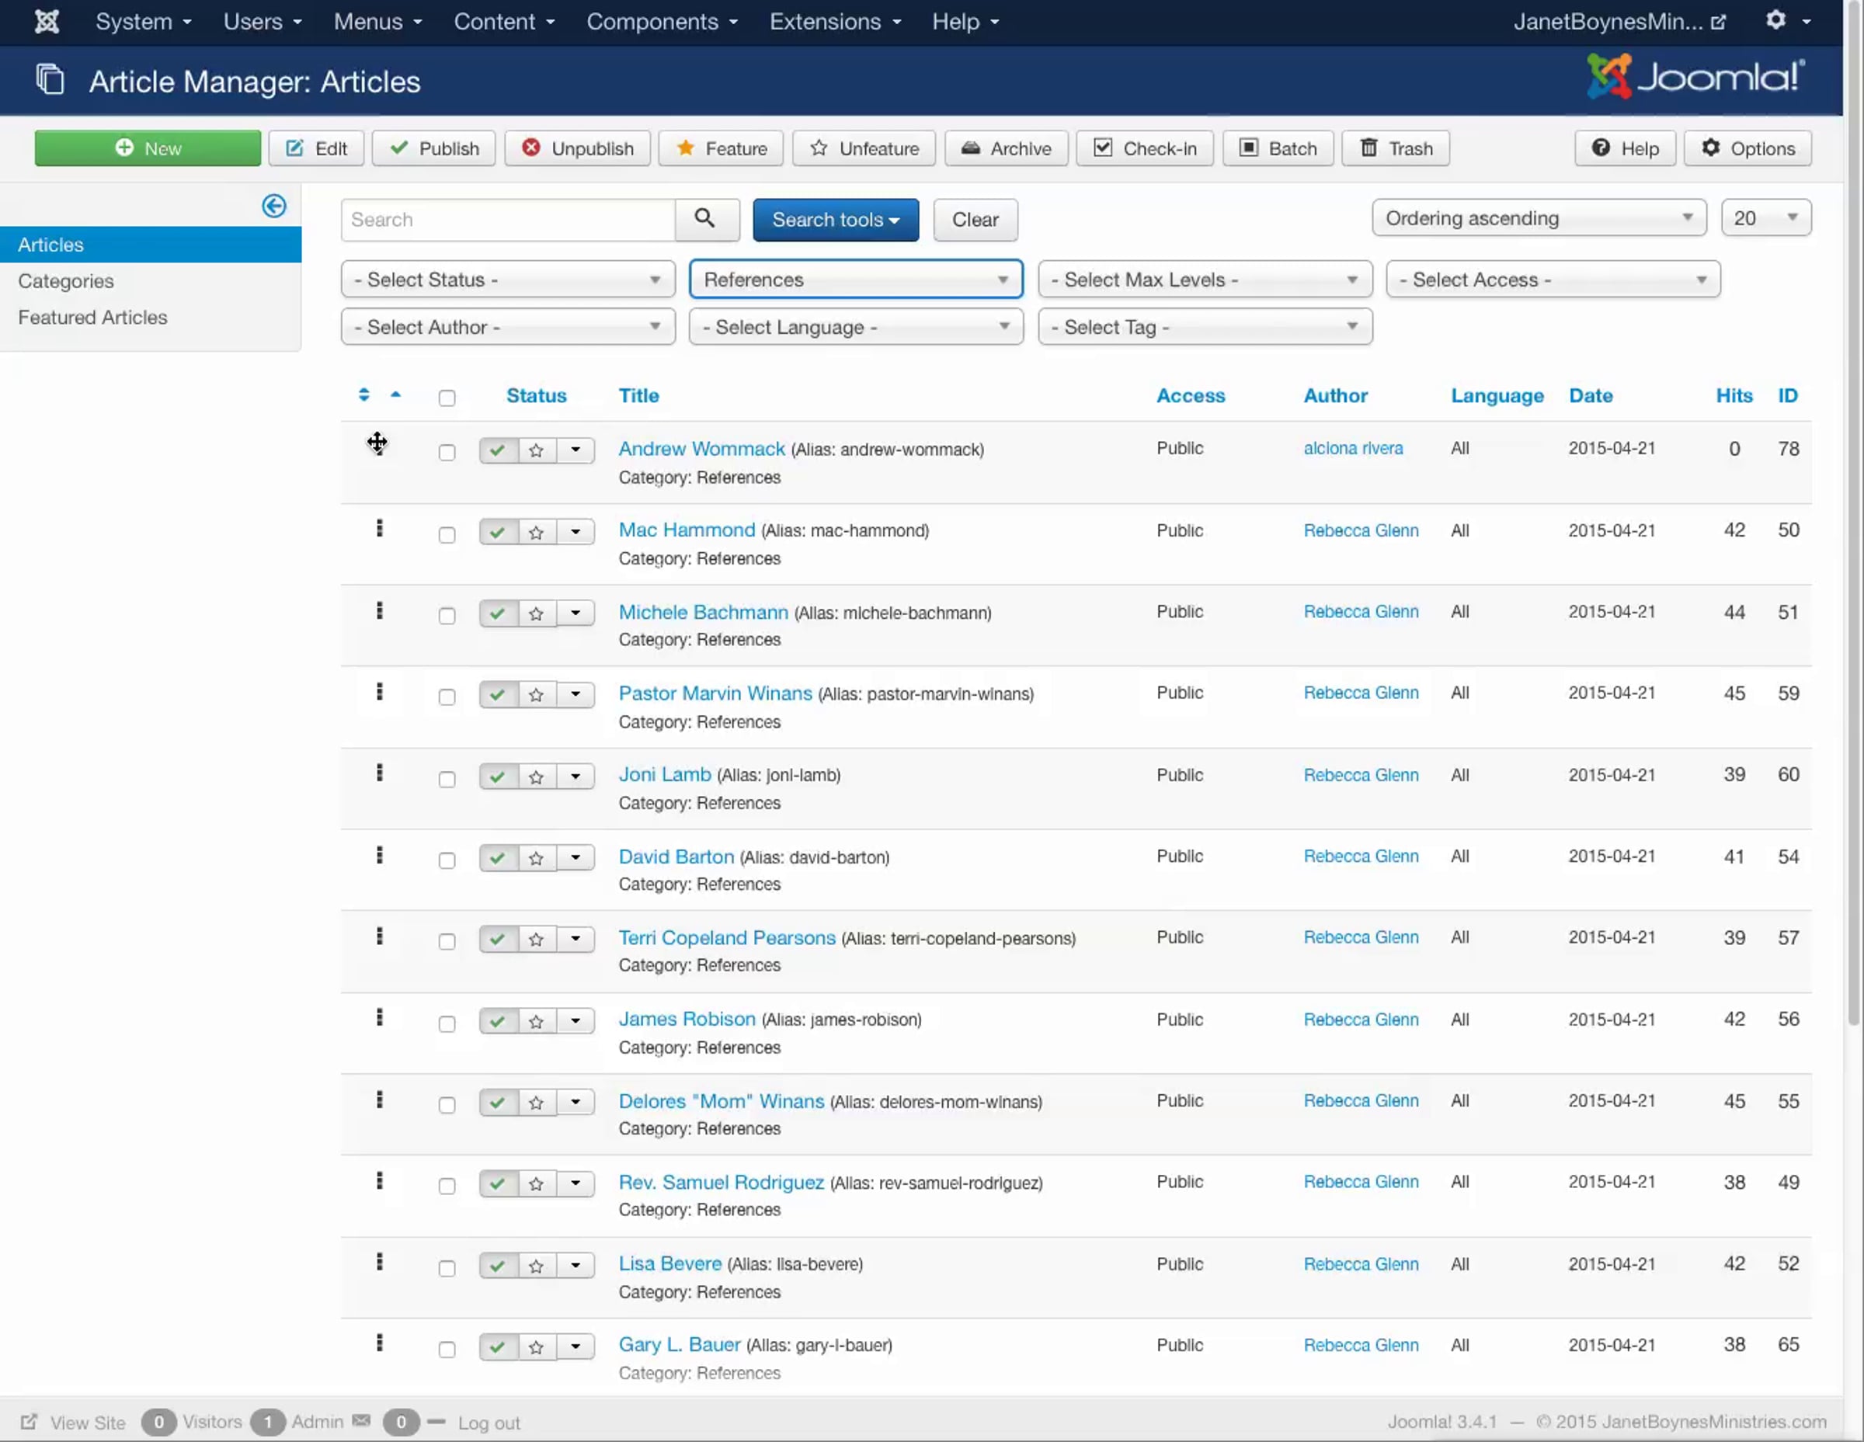Image resolution: width=1864 pixels, height=1442 pixels.
Task: Open the Featured Articles sidebar link
Action: click(x=92, y=317)
